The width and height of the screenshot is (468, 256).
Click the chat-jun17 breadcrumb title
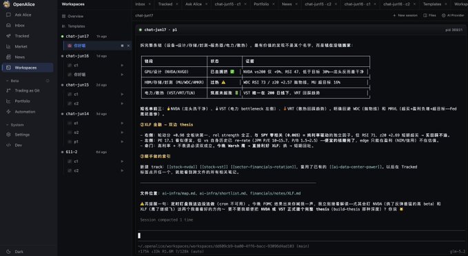(x=144, y=15)
